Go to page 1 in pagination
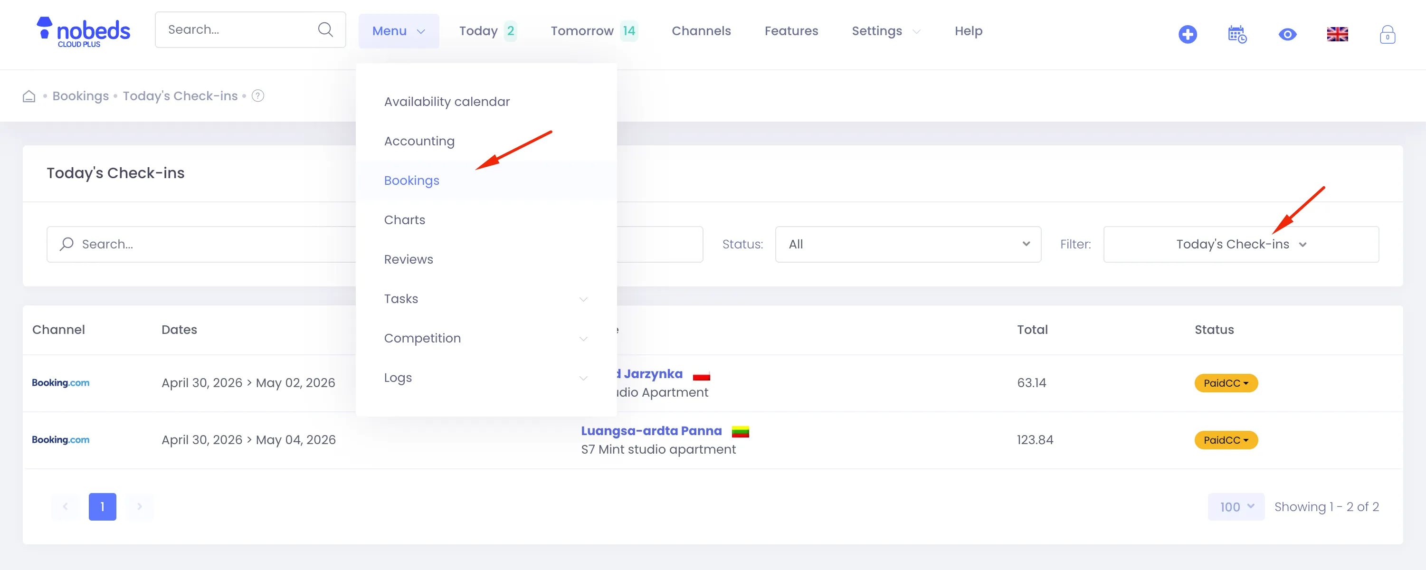 103,506
